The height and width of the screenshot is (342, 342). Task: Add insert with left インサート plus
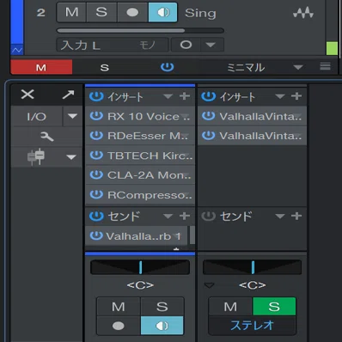coord(185,96)
